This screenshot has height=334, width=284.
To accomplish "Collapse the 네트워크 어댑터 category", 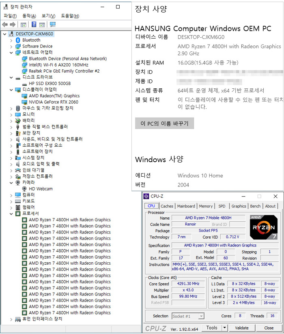I will click(x=11, y=53).
